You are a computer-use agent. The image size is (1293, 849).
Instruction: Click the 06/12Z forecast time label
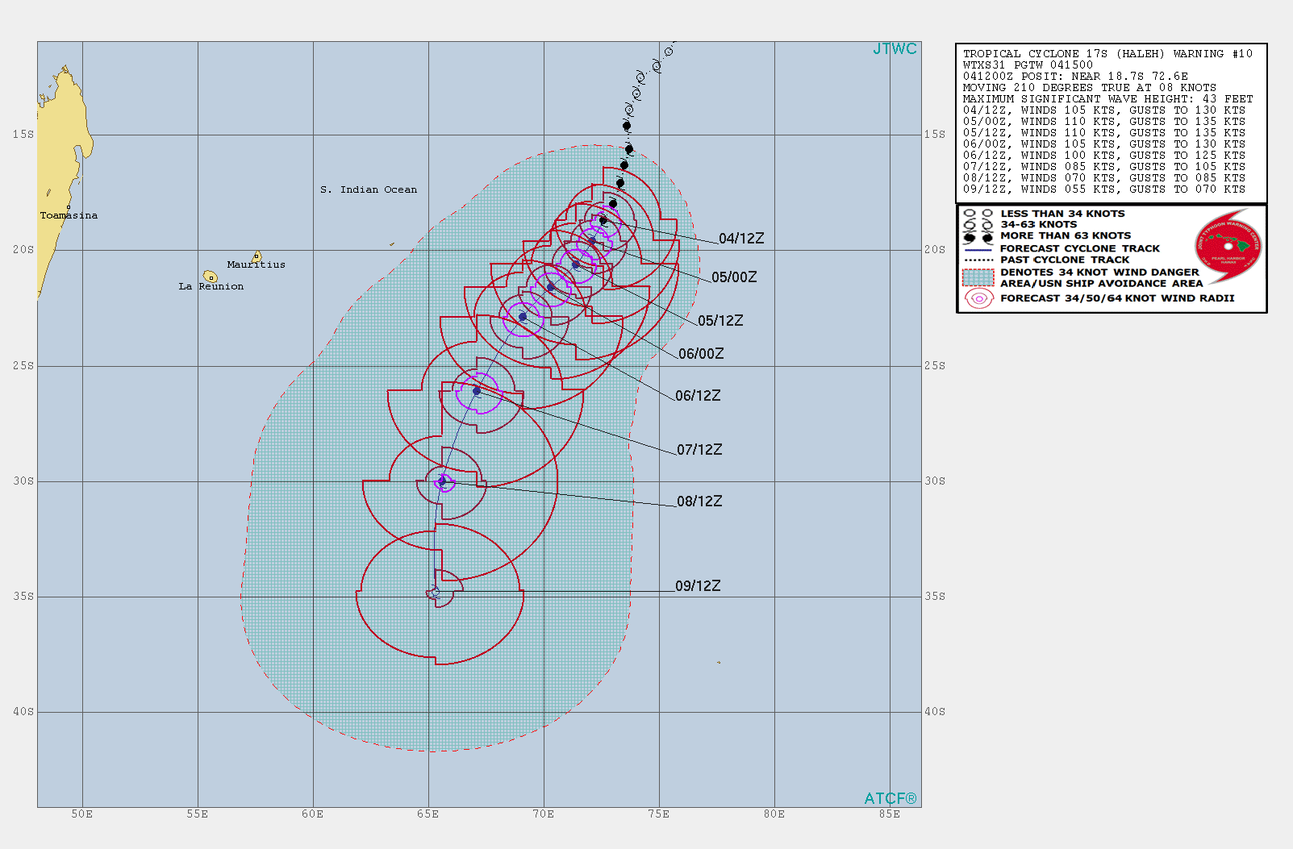click(698, 396)
